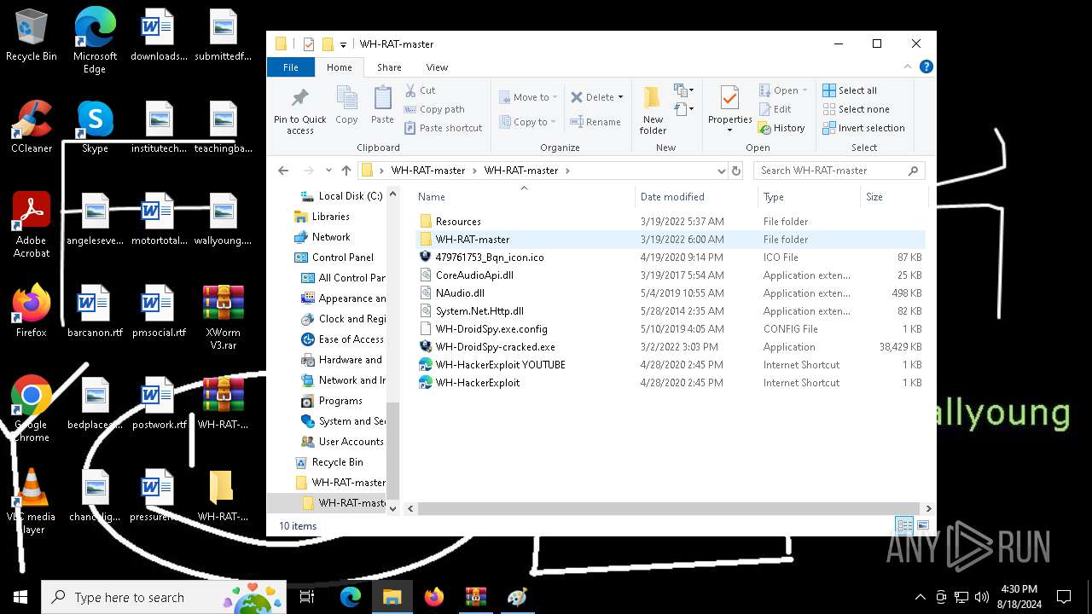This screenshot has height=614, width=1092.
Task: Select User Accounts in navigation pane
Action: [351, 442]
